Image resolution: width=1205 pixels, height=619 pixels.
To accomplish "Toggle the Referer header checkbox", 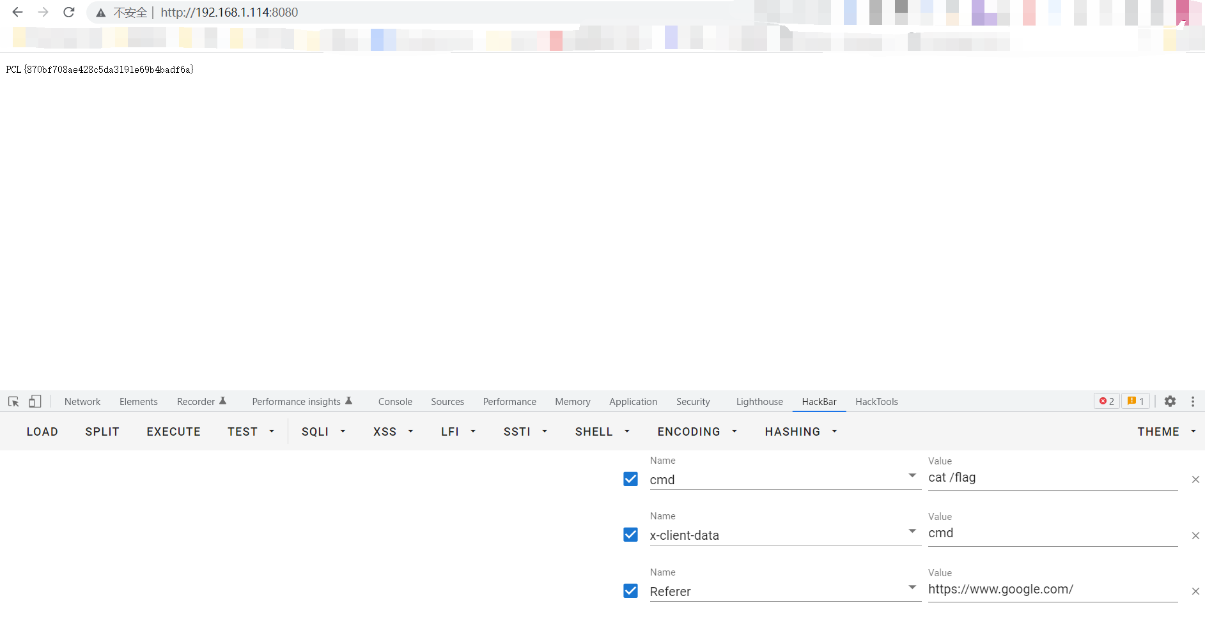I will coord(630,591).
